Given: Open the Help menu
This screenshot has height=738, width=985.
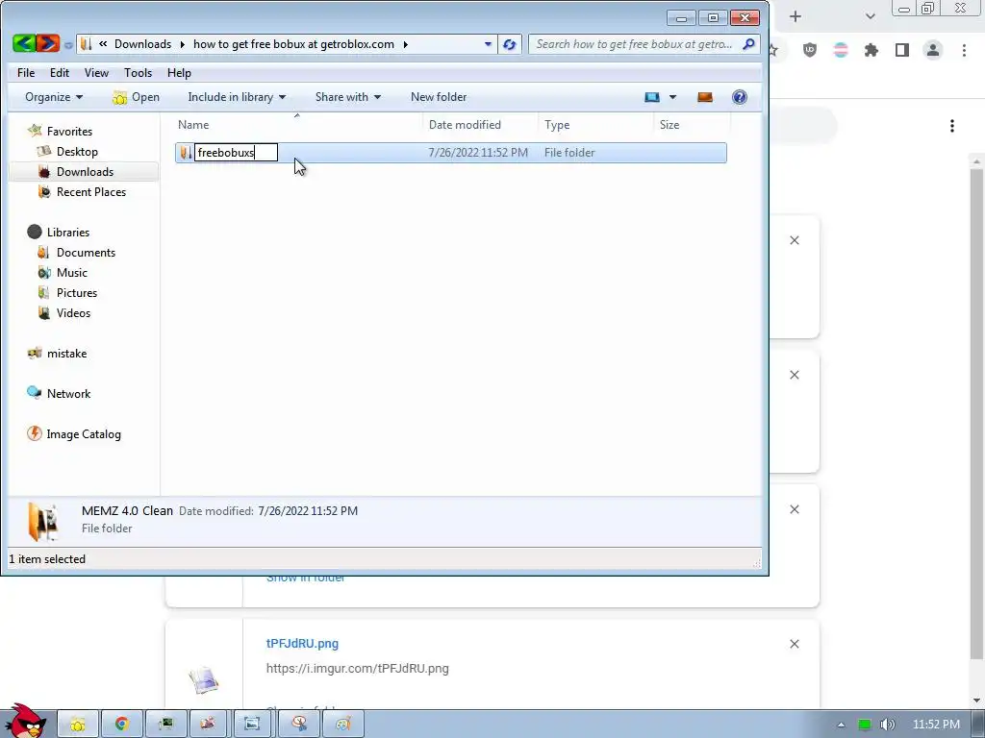Looking at the screenshot, I should [179, 73].
